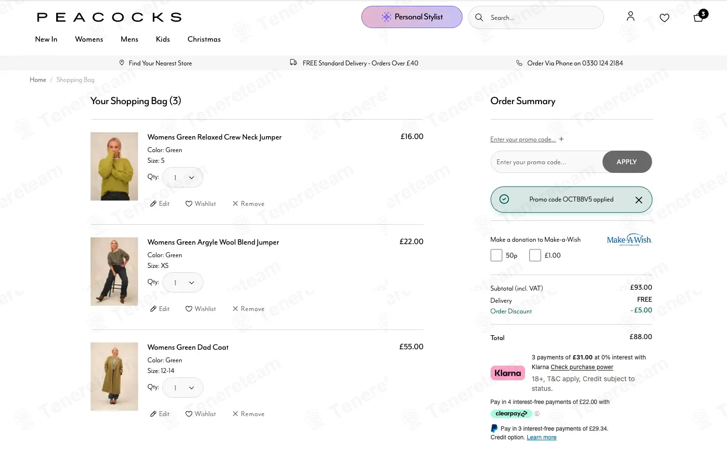Viewport: 727px width, 449px height.
Task: Open the account profile icon
Action: (630, 16)
